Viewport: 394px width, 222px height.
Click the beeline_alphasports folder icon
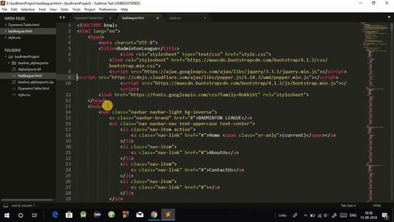tap(14, 63)
